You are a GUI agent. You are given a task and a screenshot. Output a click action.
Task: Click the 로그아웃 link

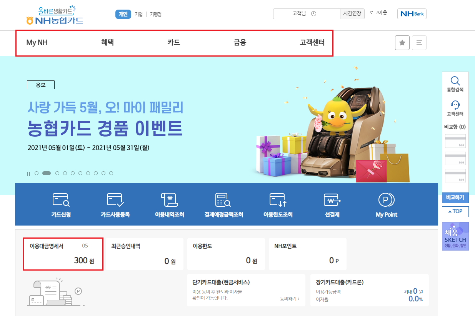coord(378,13)
